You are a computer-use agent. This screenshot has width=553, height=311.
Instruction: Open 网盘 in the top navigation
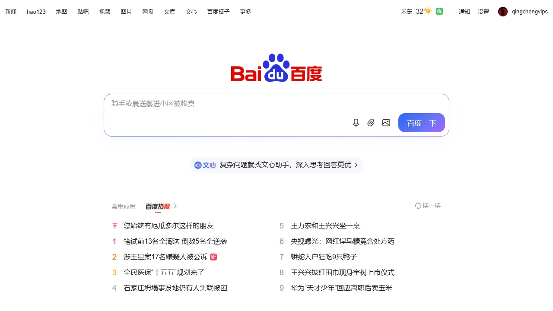click(148, 12)
